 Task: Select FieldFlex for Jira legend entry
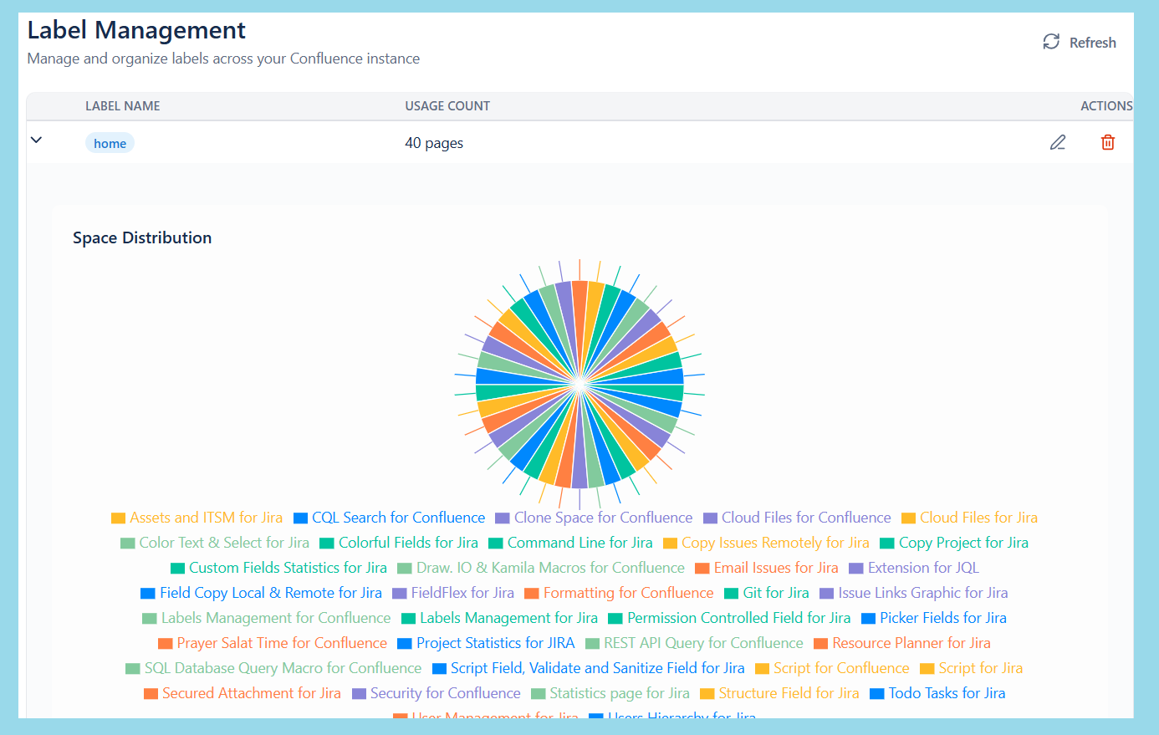click(x=453, y=593)
